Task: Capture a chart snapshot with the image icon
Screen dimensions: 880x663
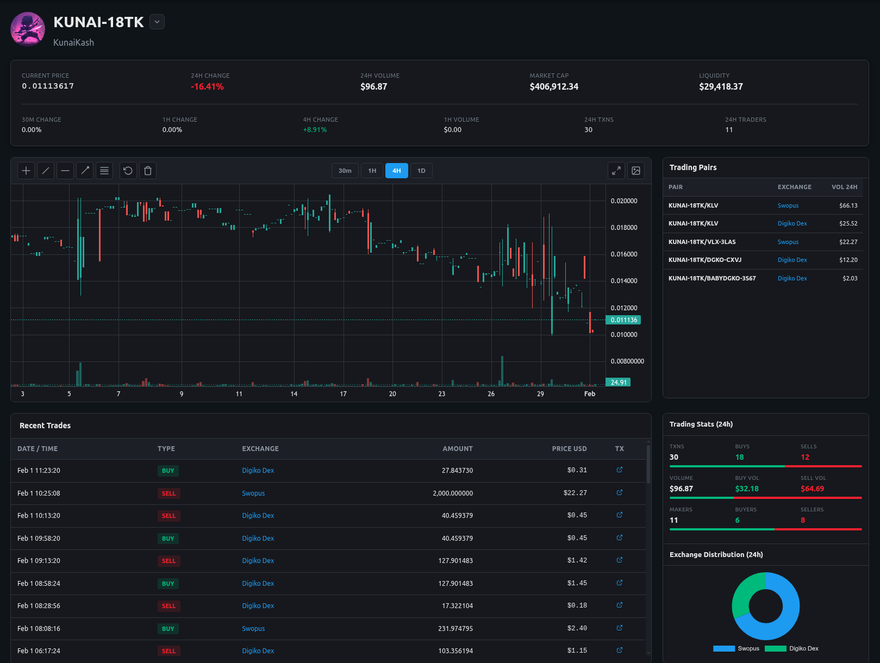Action: (636, 171)
